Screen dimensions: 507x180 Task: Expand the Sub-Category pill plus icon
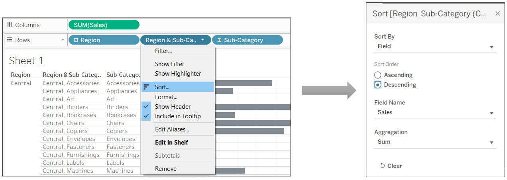point(219,40)
